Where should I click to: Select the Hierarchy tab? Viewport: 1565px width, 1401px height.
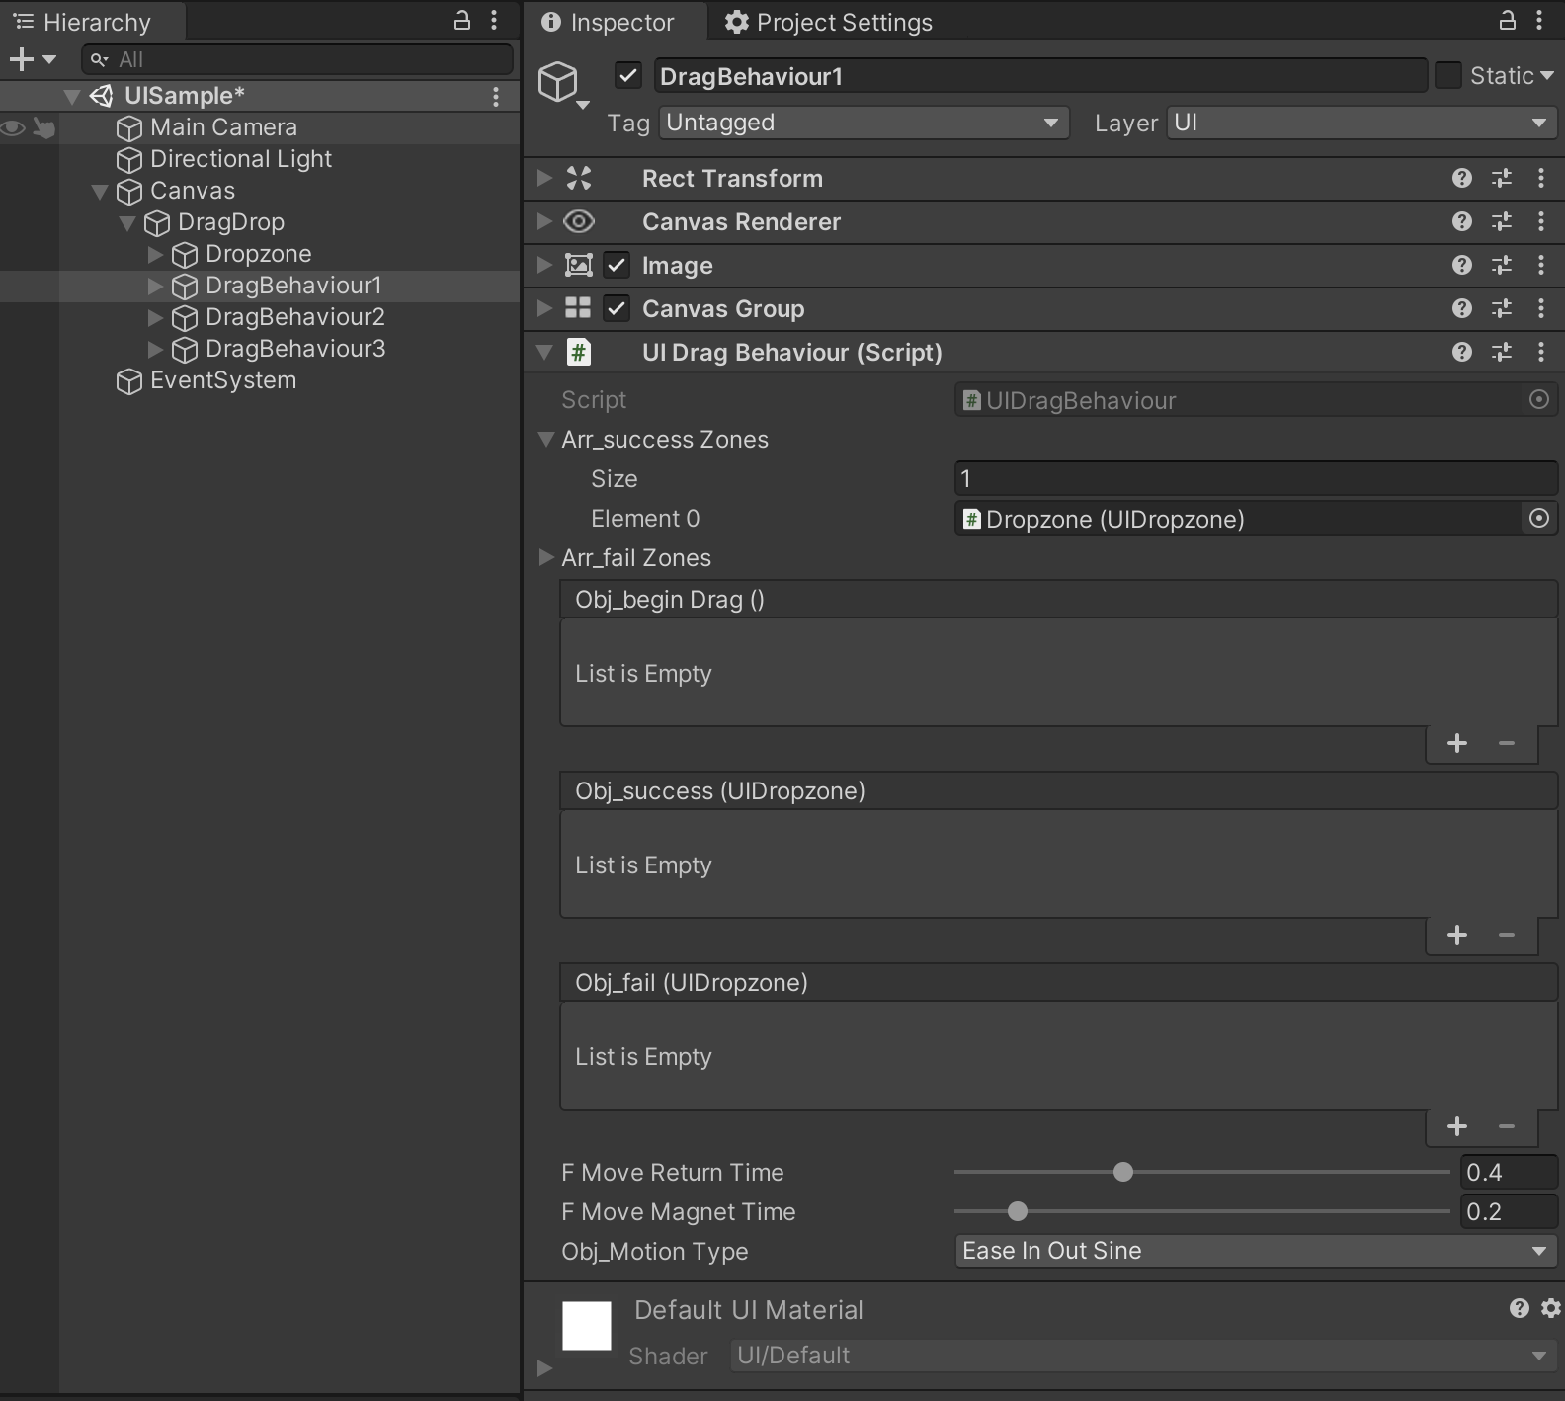[92, 22]
